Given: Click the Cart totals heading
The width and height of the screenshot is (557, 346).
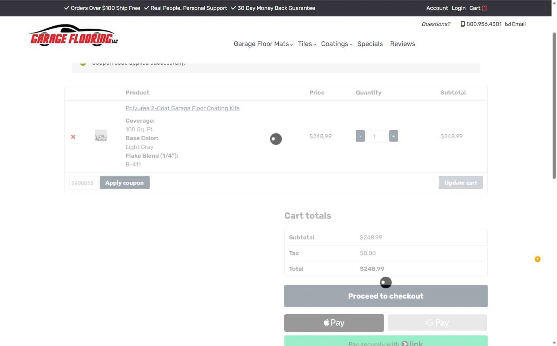Looking at the screenshot, I should [x=308, y=216].
